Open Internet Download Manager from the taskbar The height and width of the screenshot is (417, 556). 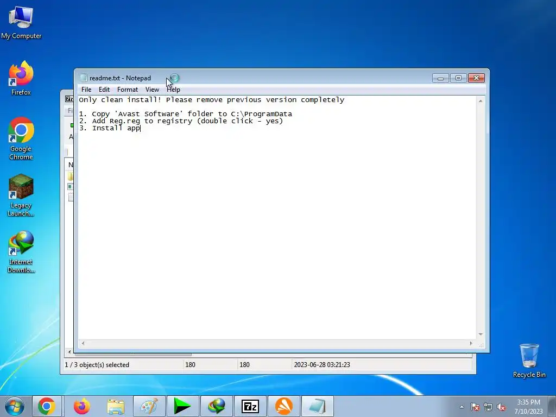tap(216, 406)
